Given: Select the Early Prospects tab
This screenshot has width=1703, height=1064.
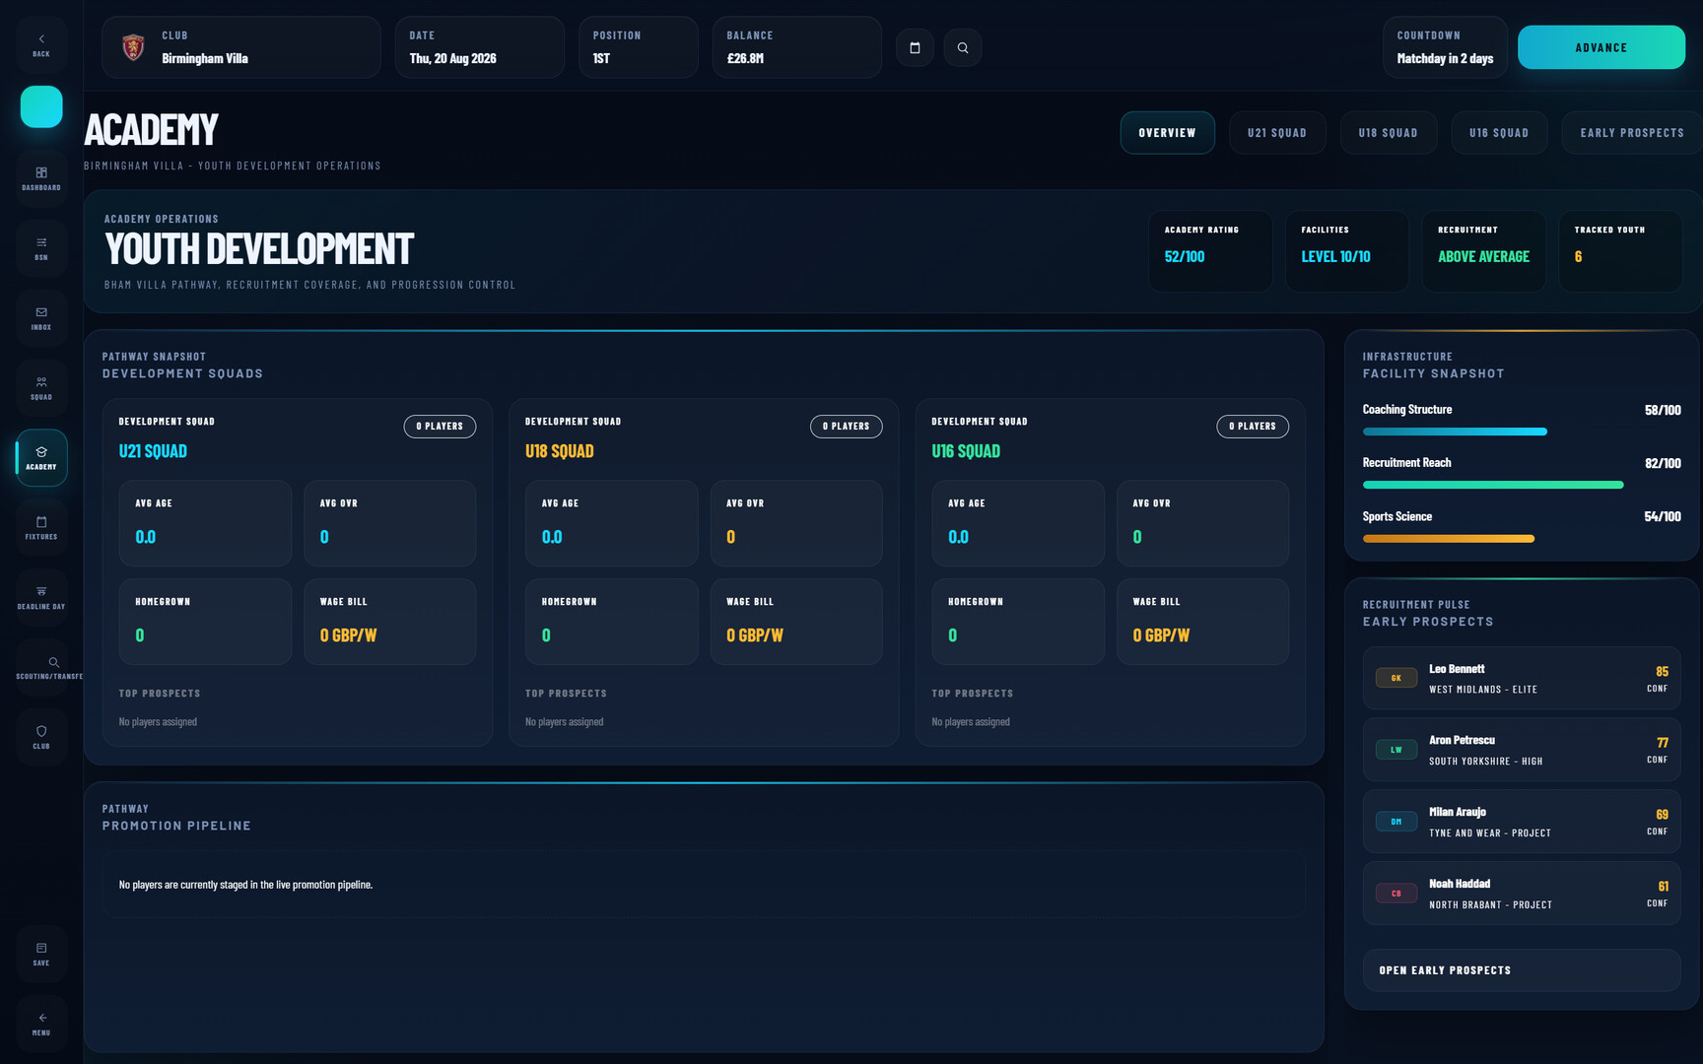Looking at the screenshot, I should point(1631,133).
